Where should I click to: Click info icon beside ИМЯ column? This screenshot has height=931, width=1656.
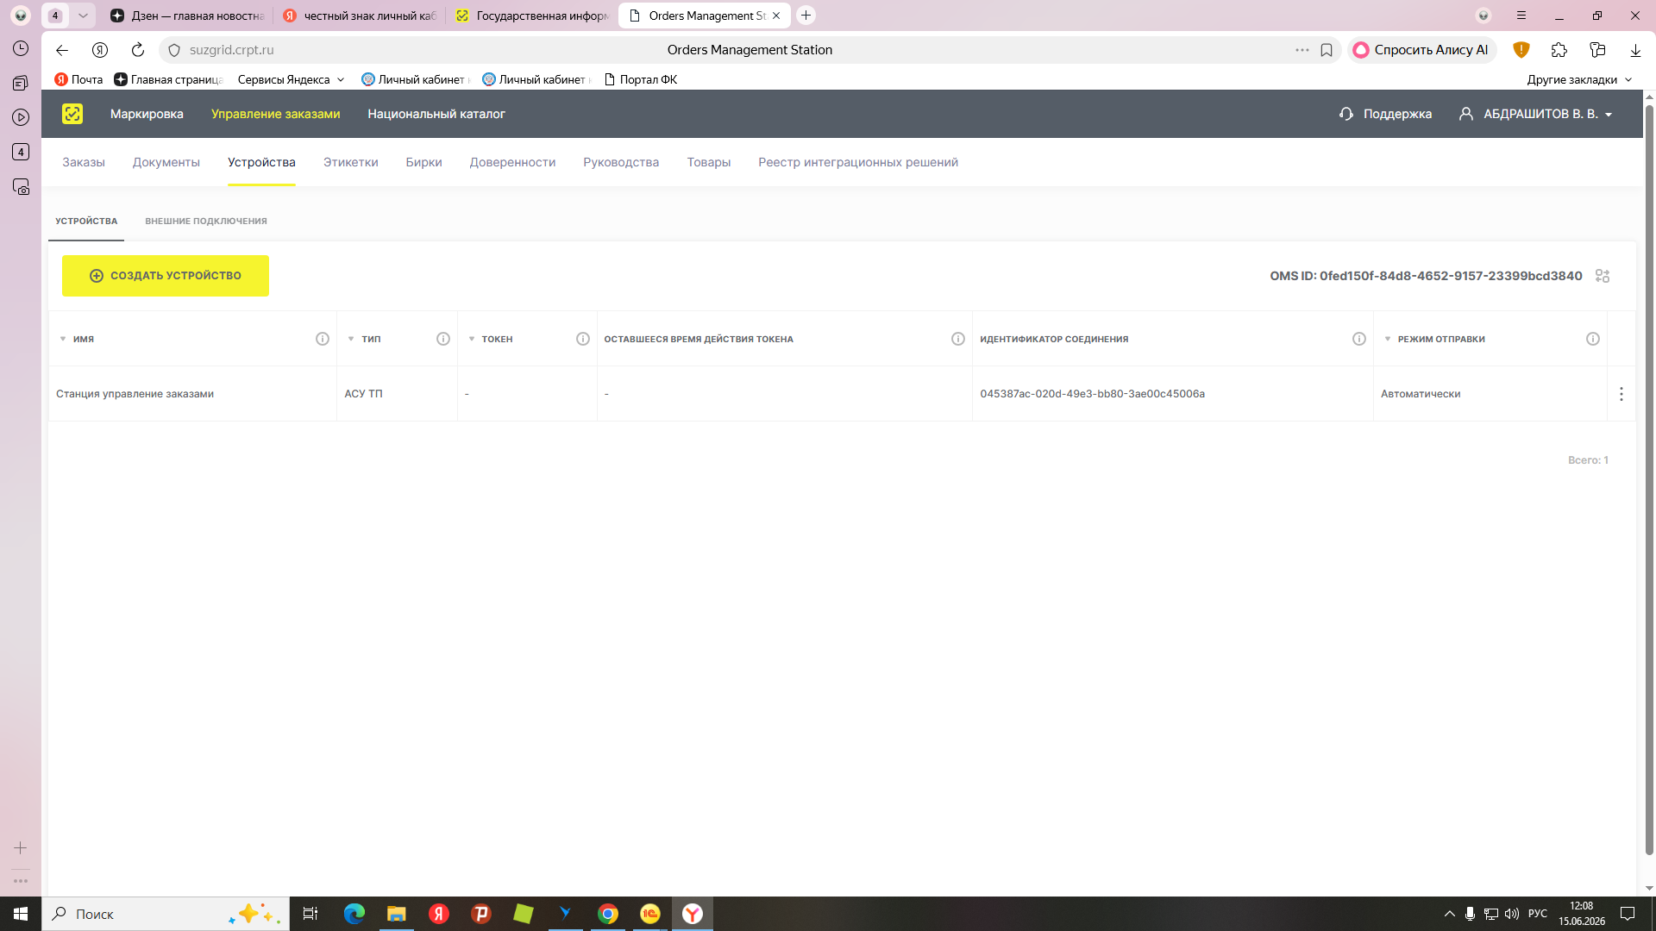(x=323, y=339)
